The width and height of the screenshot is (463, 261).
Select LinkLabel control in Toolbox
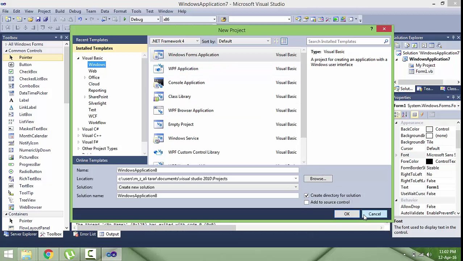(x=28, y=107)
